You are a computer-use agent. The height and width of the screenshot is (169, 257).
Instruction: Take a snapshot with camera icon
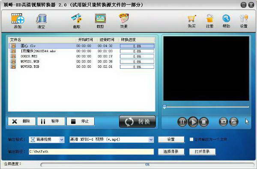click(224, 122)
